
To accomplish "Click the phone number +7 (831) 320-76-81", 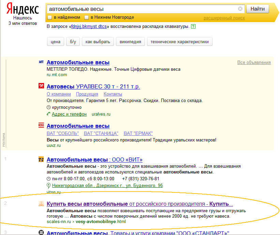I will [x=141, y=179].
